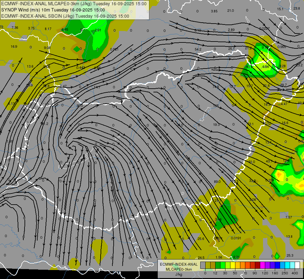The height and width of the screenshot is (279, 304).
Task: Click the map value '7.57'
Action: (x=289, y=217)
